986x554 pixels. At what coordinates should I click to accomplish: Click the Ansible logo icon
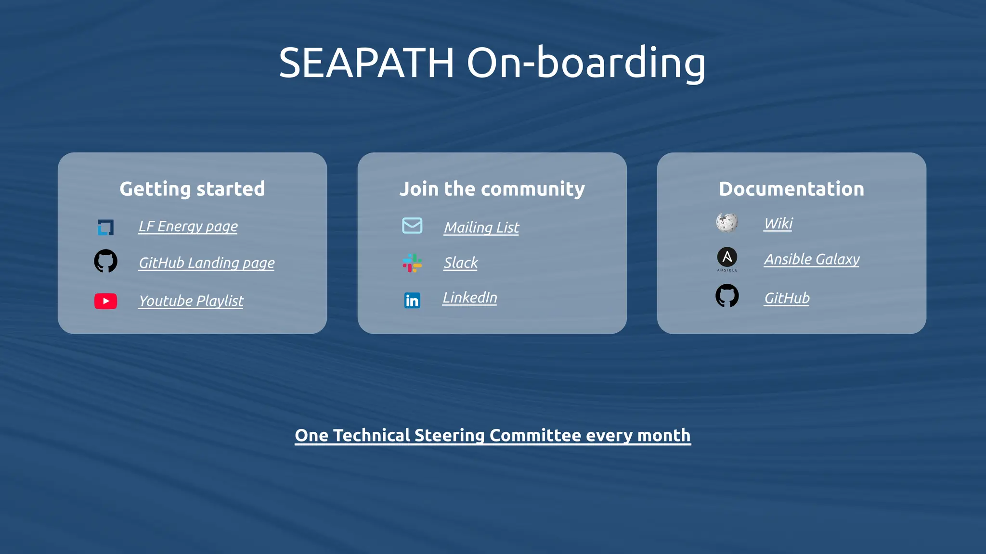[x=727, y=259]
